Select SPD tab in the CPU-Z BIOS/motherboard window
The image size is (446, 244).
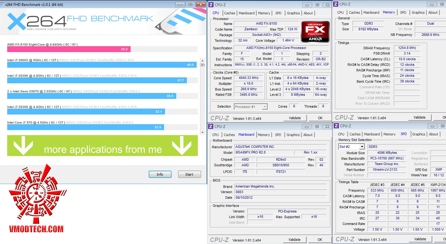tap(278, 135)
